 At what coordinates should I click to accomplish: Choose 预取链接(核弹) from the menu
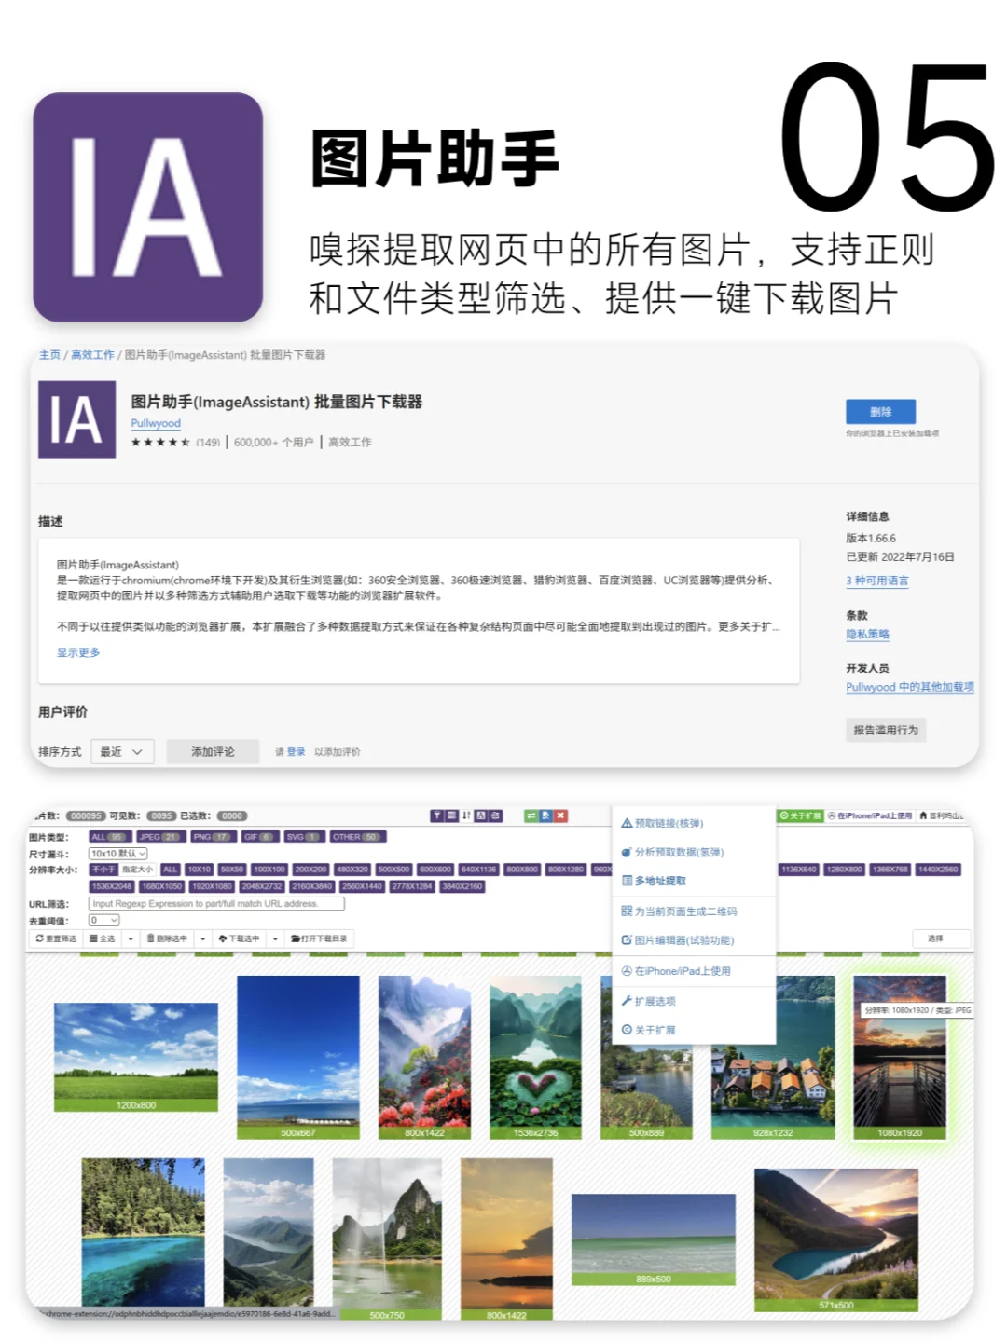point(694,823)
